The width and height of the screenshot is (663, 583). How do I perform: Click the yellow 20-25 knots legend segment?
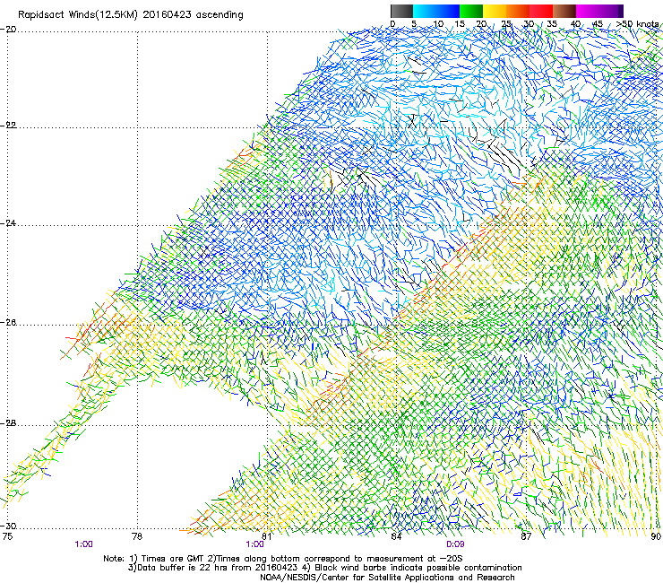[495, 11]
